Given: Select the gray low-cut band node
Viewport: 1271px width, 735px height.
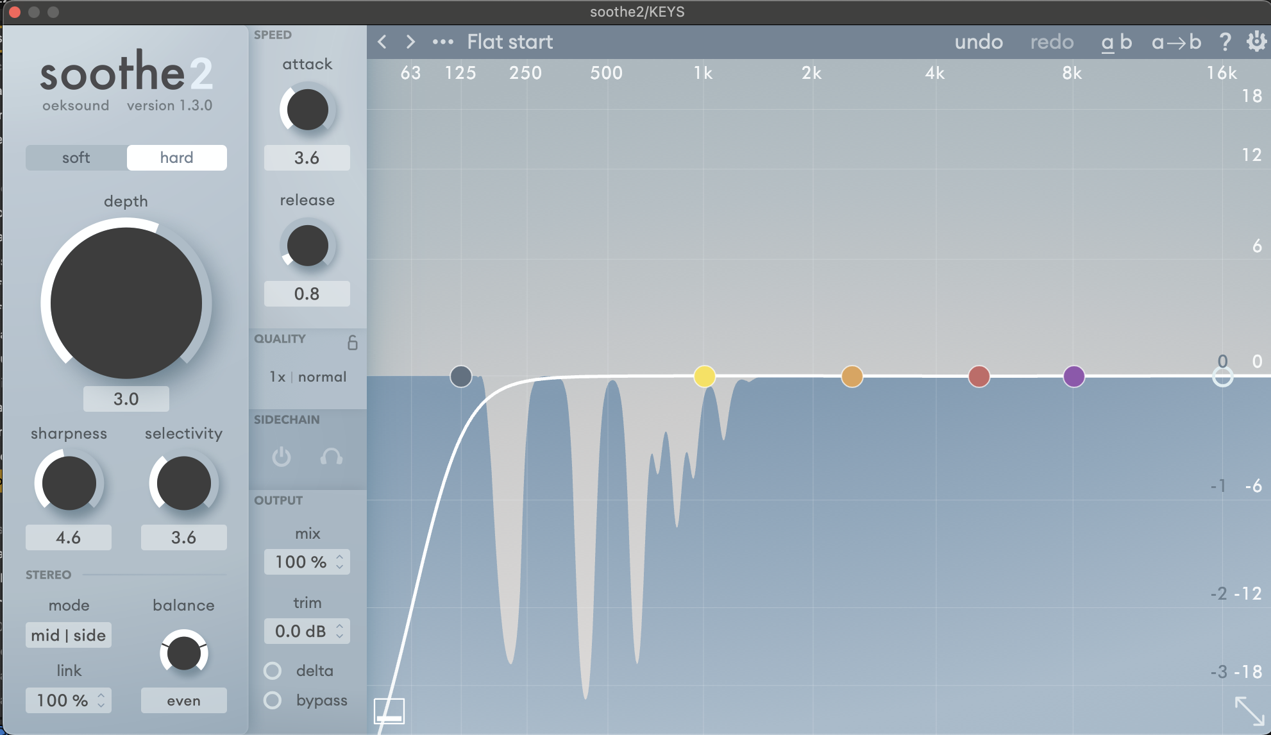Looking at the screenshot, I should pyautogui.click(x=461, y=376).
